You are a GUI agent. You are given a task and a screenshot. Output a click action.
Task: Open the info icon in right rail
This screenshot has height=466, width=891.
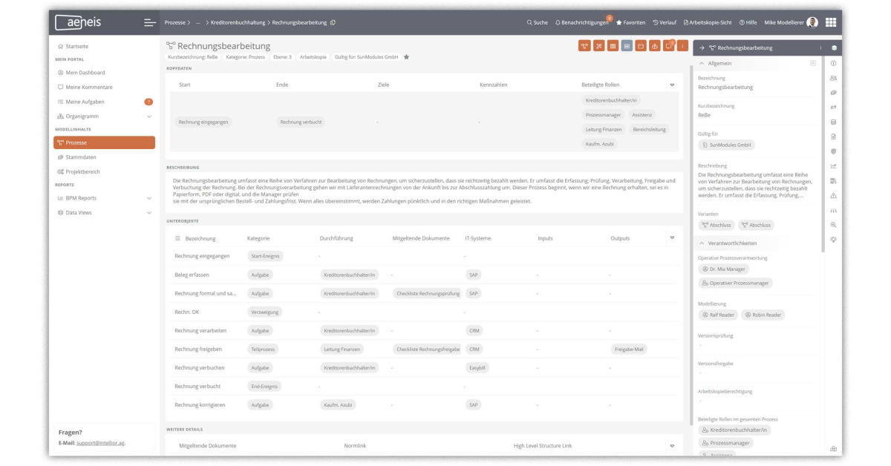point(833,64)
